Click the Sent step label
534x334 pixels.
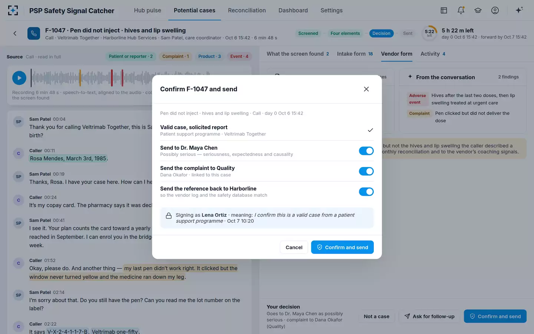coord(408,33)
